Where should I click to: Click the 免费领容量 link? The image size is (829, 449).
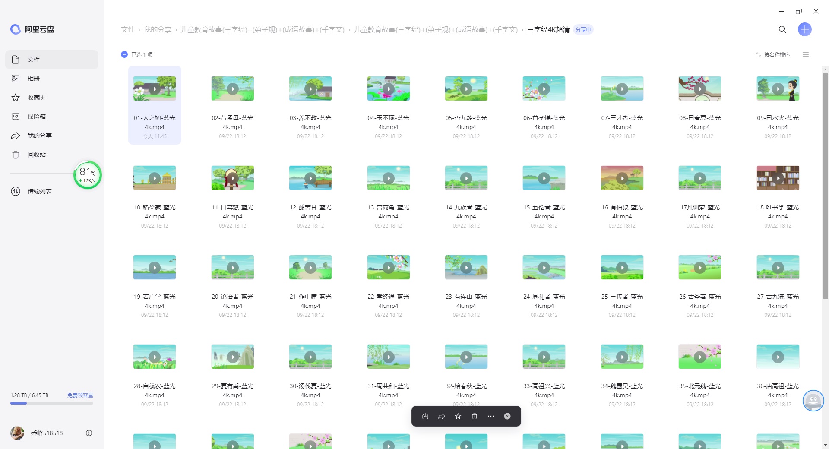80,395
